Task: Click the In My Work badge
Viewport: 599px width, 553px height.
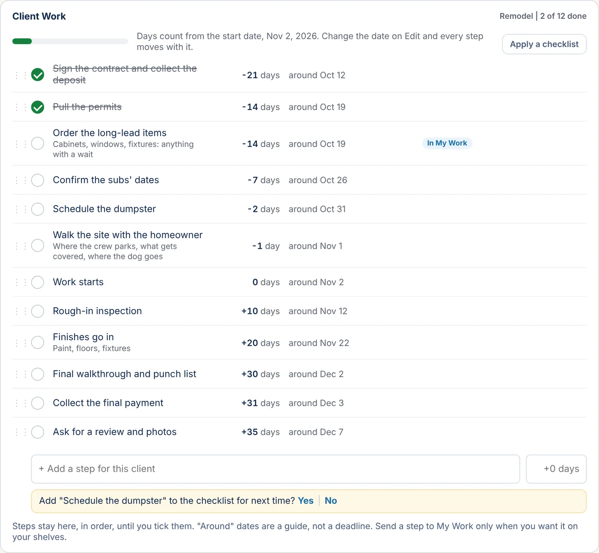Action: pos(447,143)
